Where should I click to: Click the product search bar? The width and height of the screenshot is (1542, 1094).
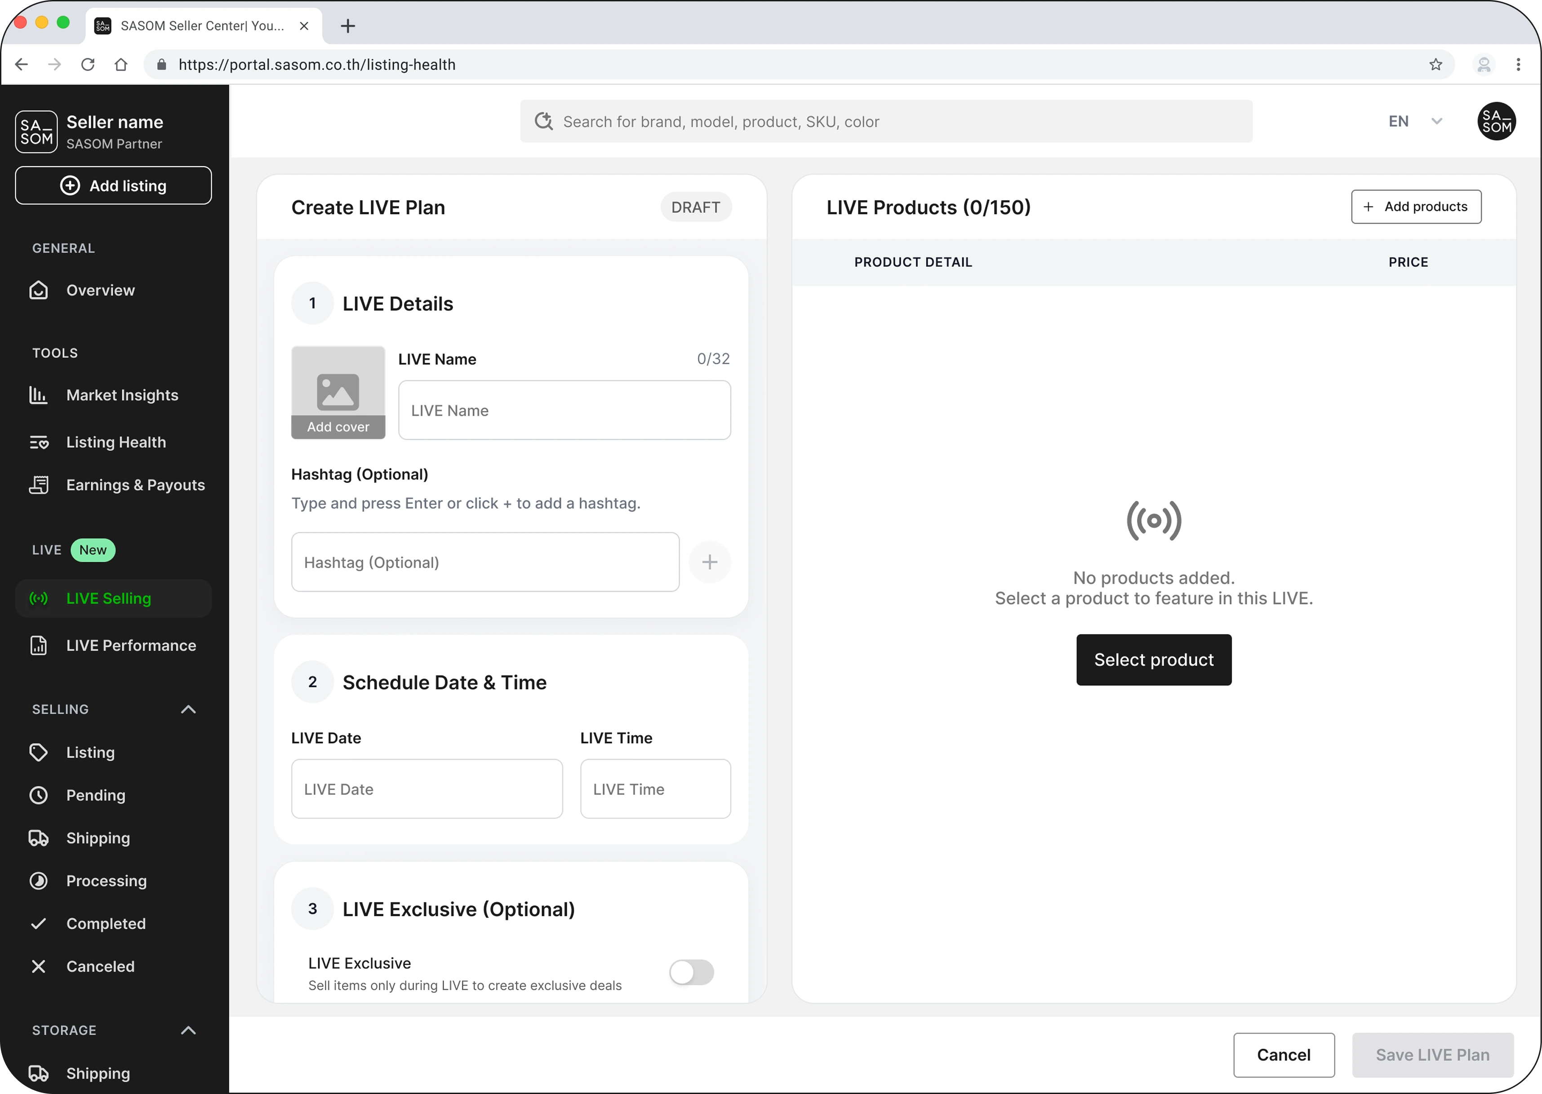click(886, 121)
